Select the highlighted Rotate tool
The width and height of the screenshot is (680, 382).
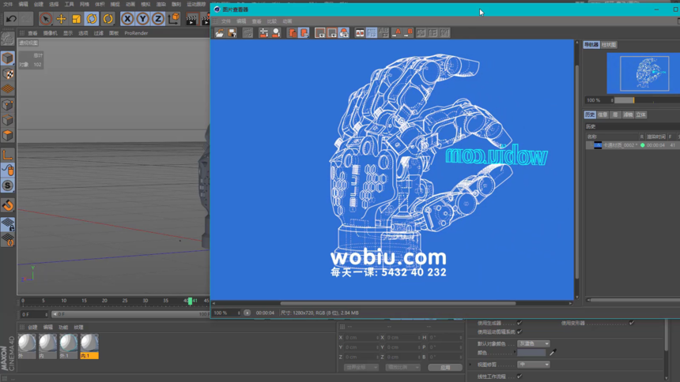tap(92, 19)
